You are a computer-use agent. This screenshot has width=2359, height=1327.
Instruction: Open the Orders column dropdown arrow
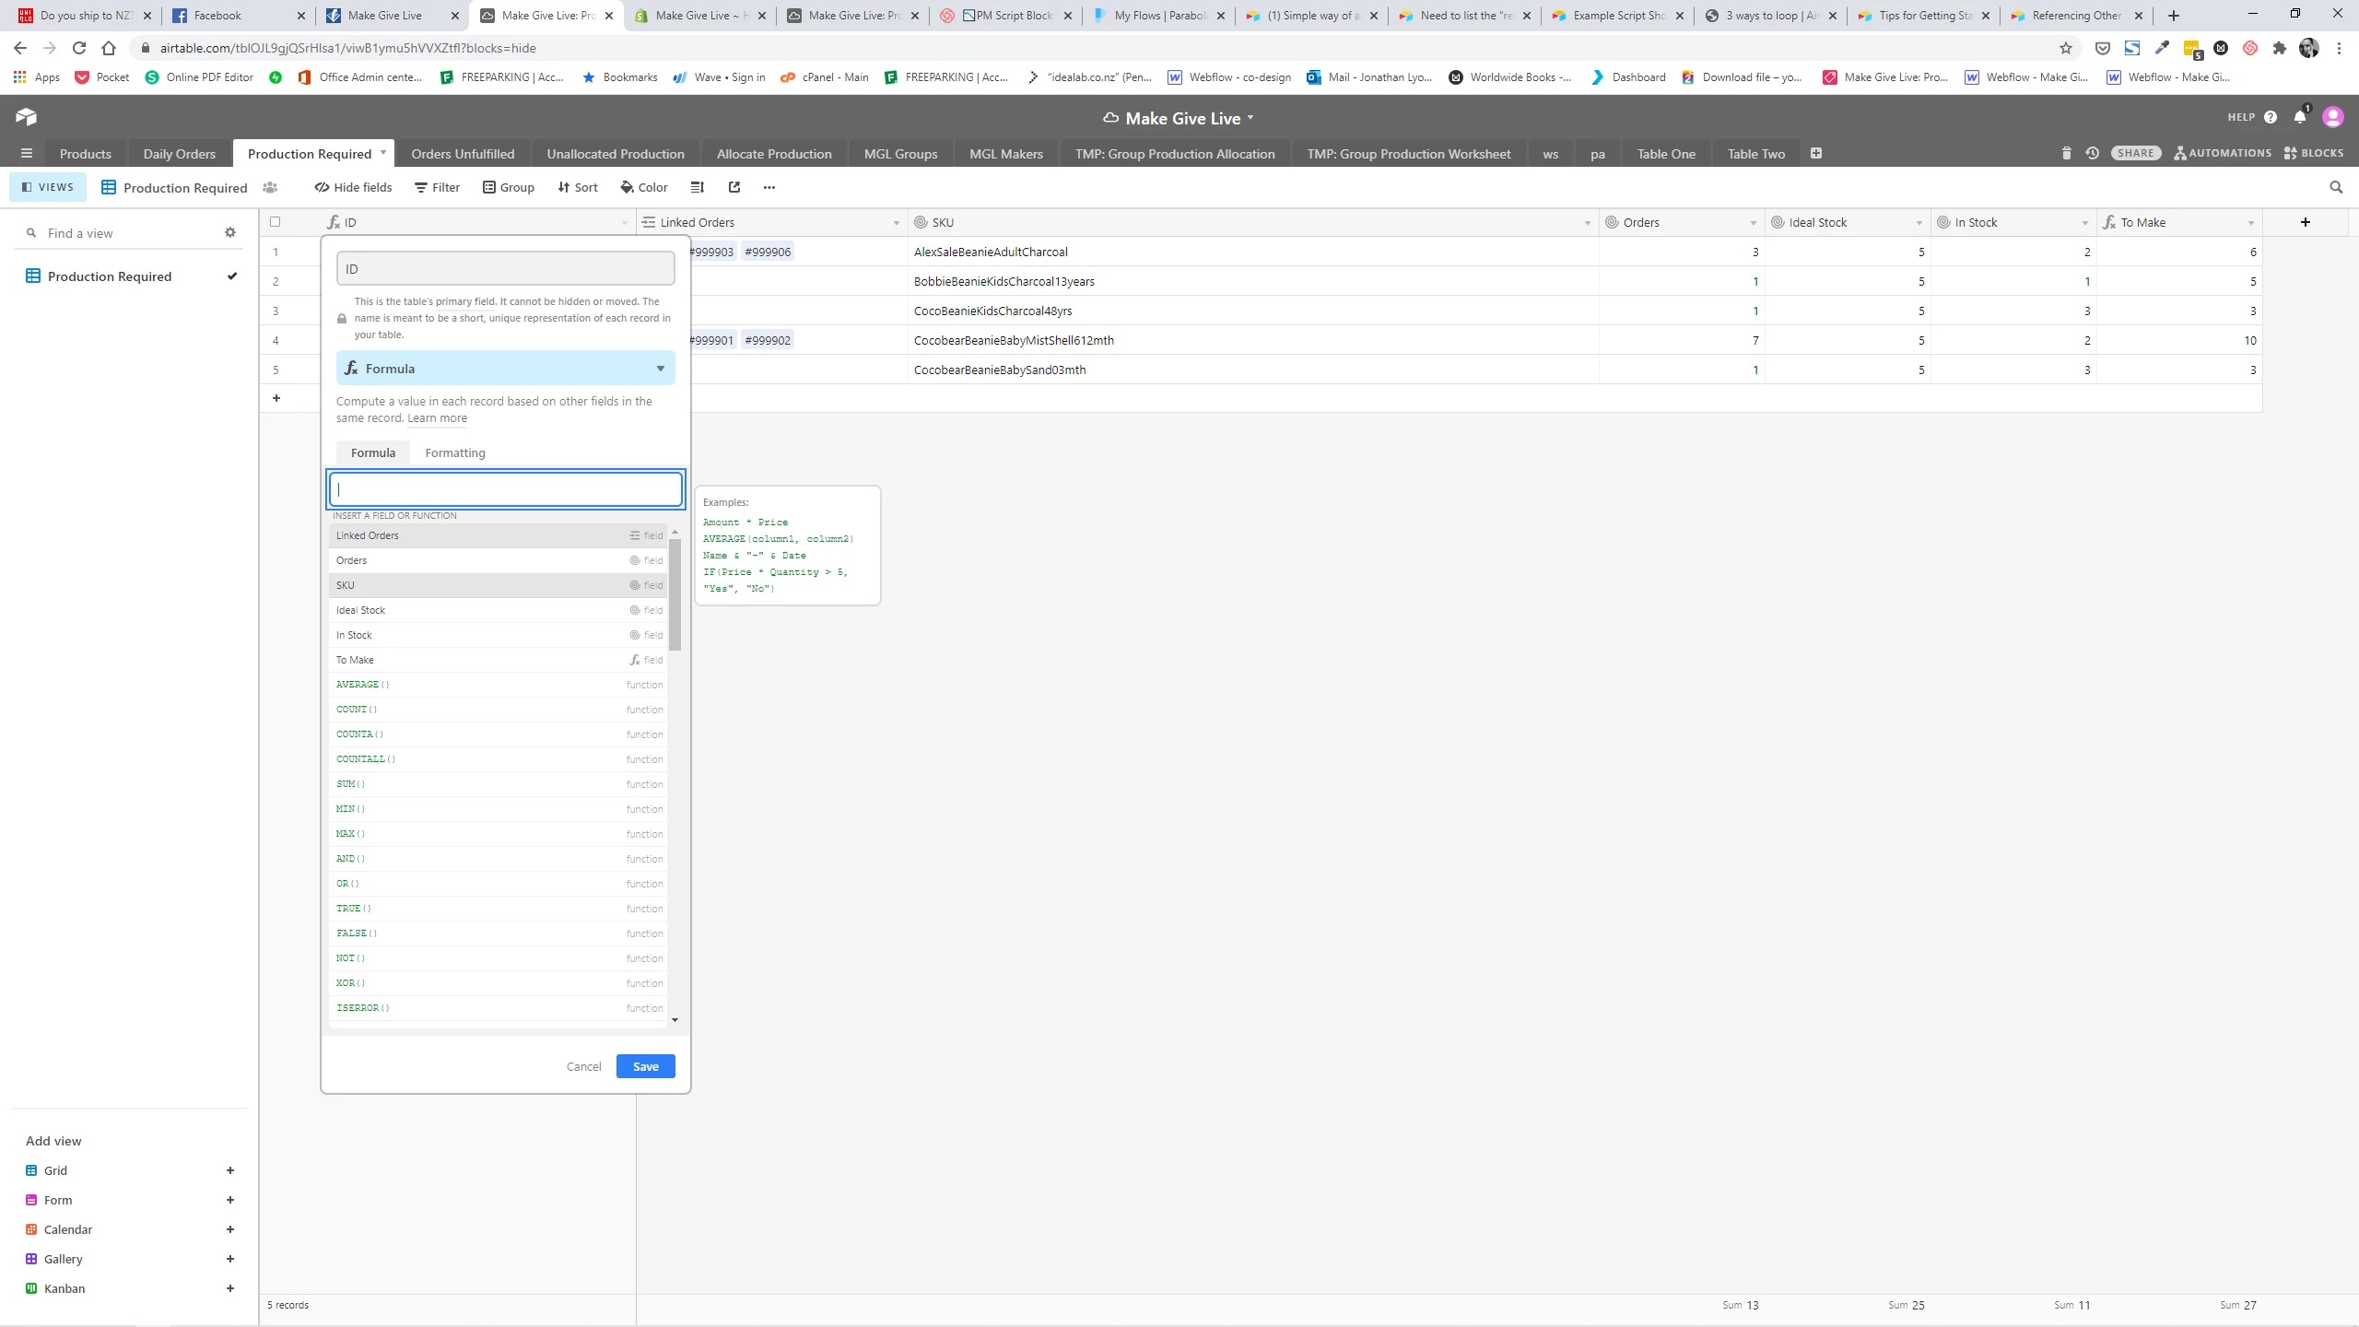1753,223
